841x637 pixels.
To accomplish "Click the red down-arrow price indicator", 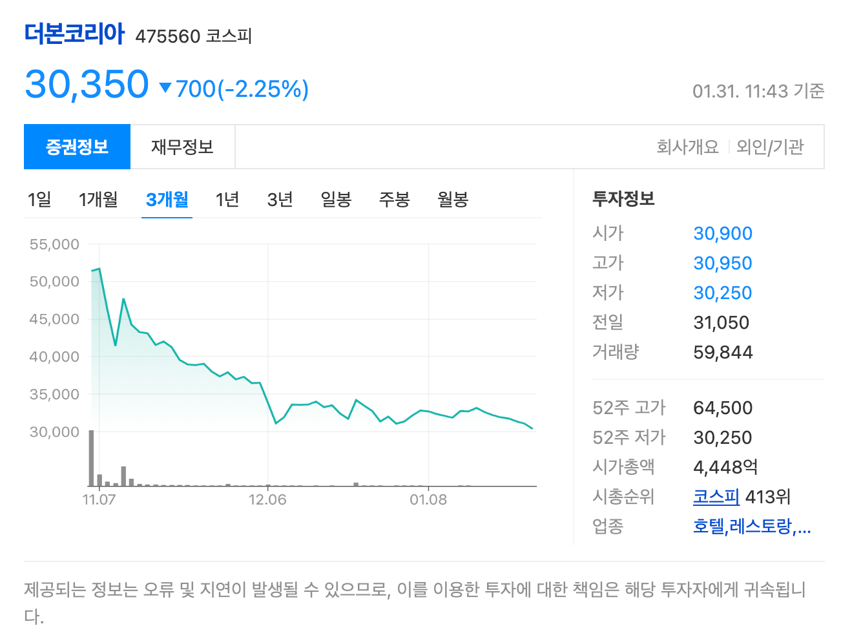I will click(x=166, y=88).
